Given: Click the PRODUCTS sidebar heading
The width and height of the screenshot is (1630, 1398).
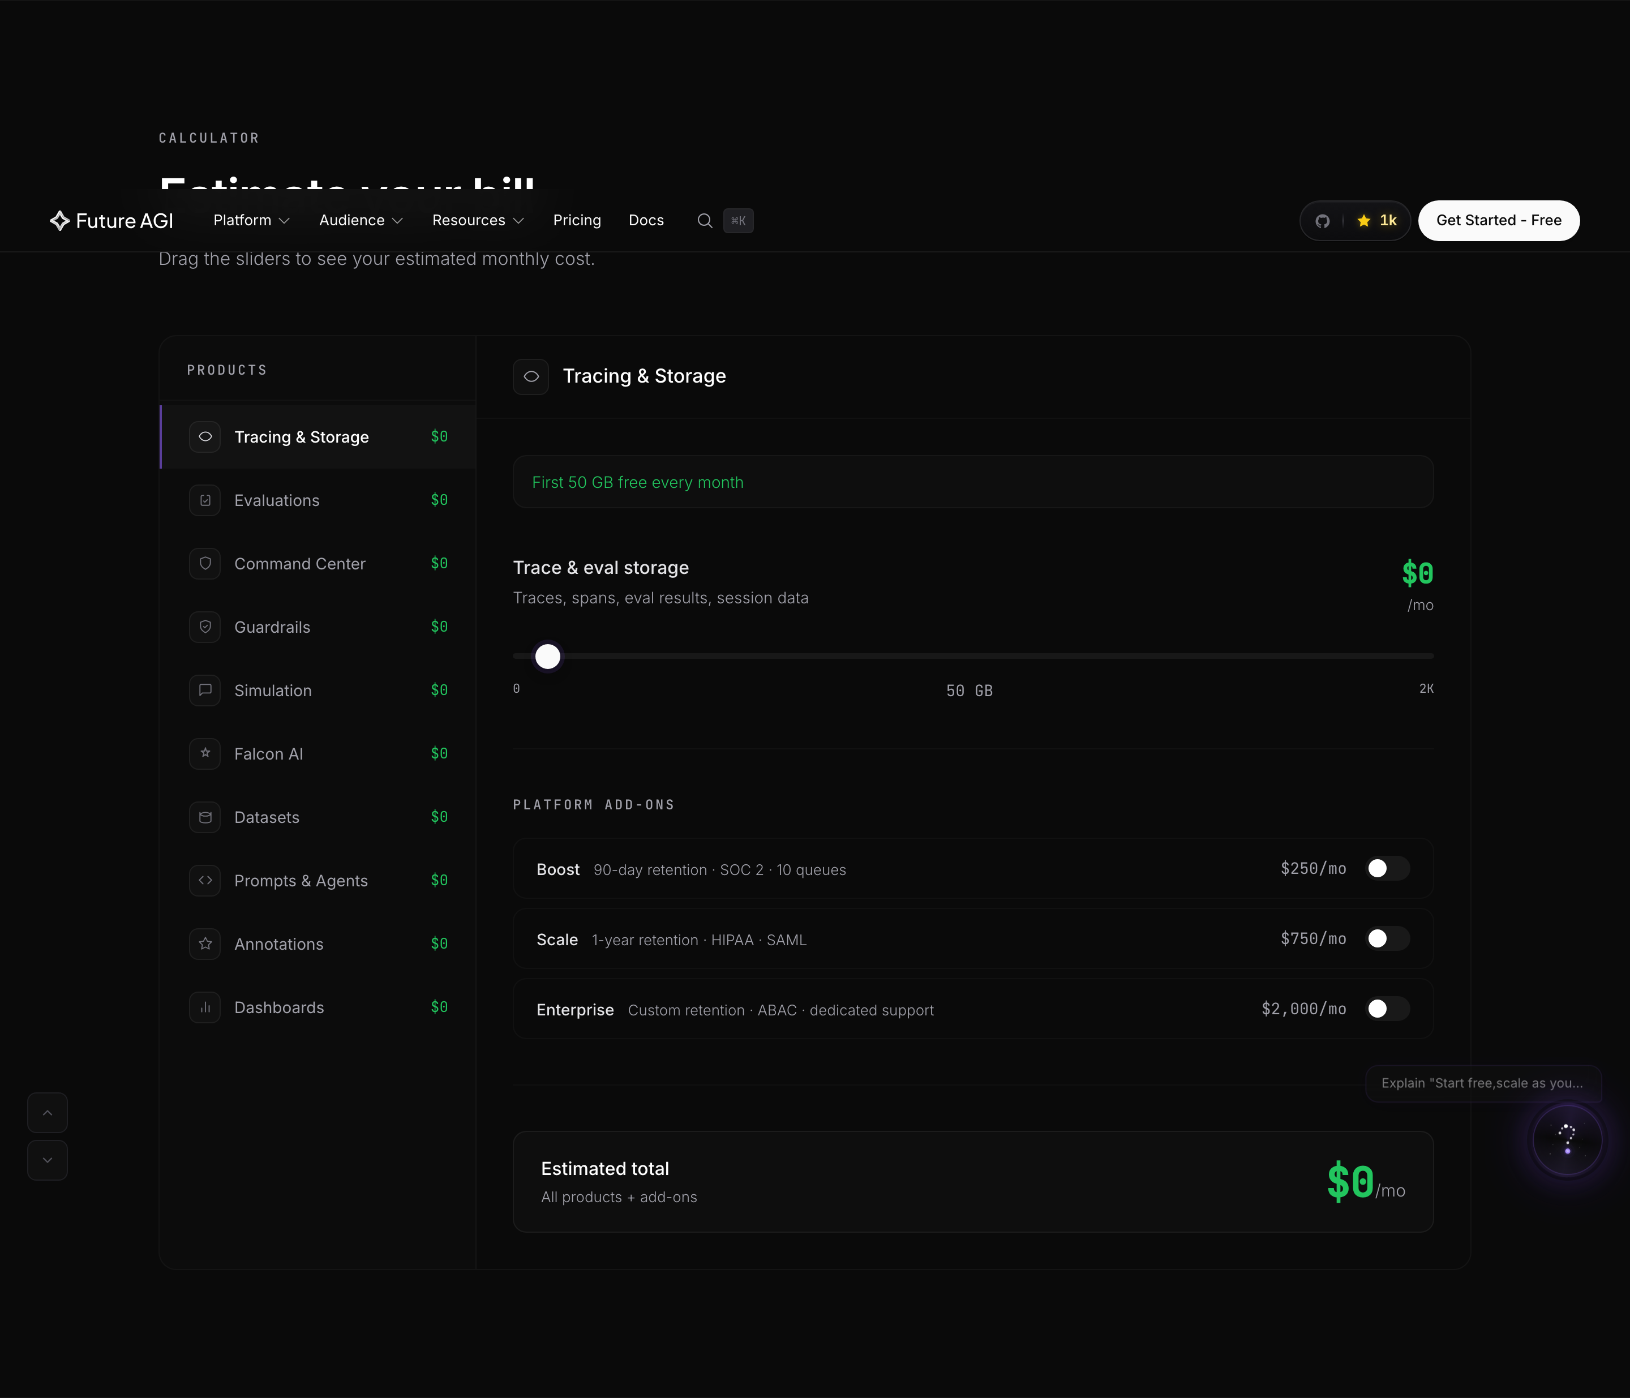Looking at the screenshot, I should tap(228, 371).
